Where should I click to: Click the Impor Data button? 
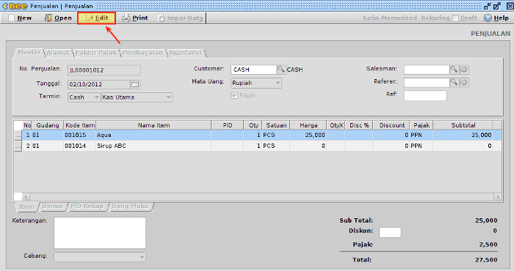tap(181, 18)
